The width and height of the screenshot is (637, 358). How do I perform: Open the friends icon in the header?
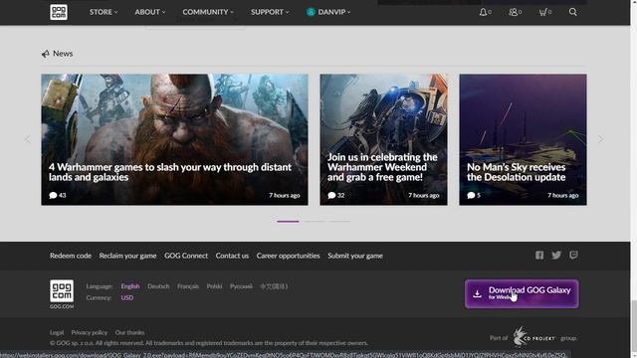tap(514, 12)
